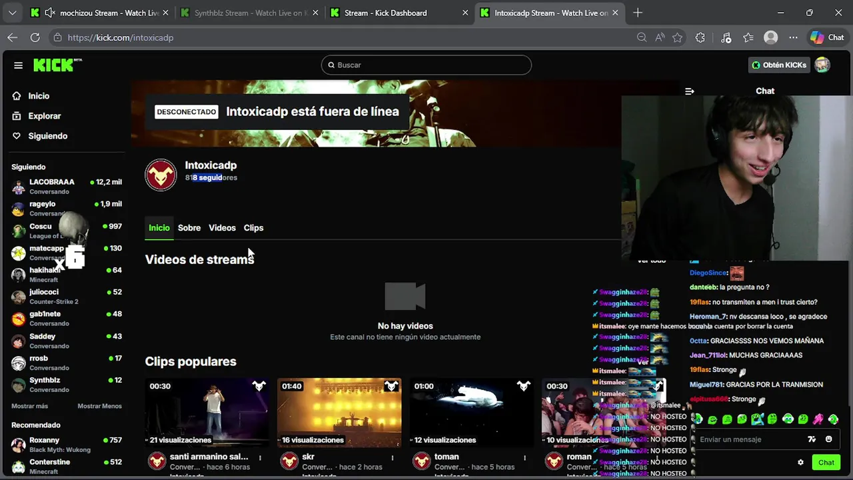
Task: Click the Obtén KICKs button
Action: coord(778,65)
